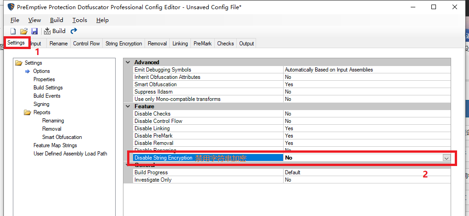Click the Save config floppy icon
Screen dimensions: 469x216
tap(34, 31)
